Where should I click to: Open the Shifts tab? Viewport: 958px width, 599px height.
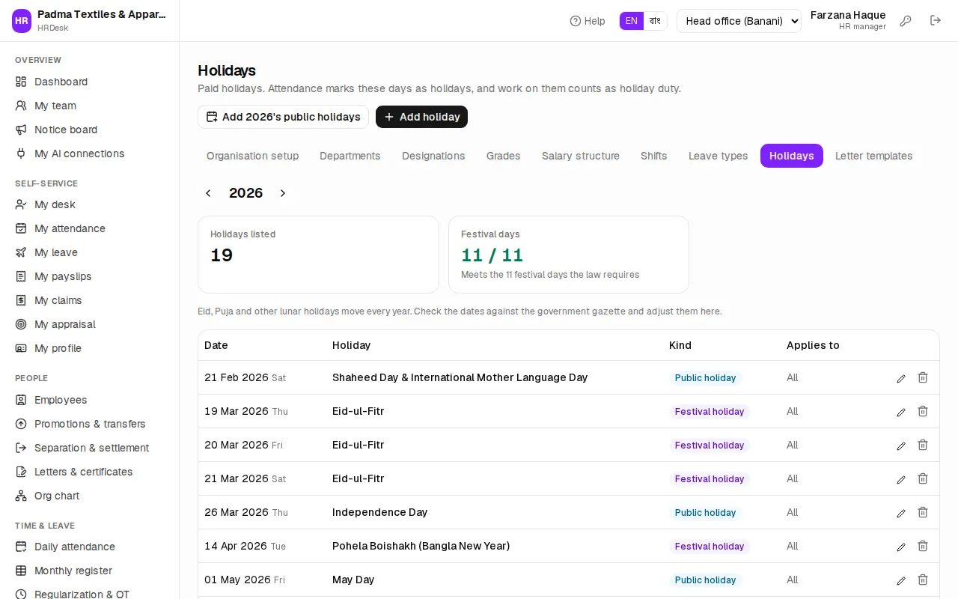654,156
